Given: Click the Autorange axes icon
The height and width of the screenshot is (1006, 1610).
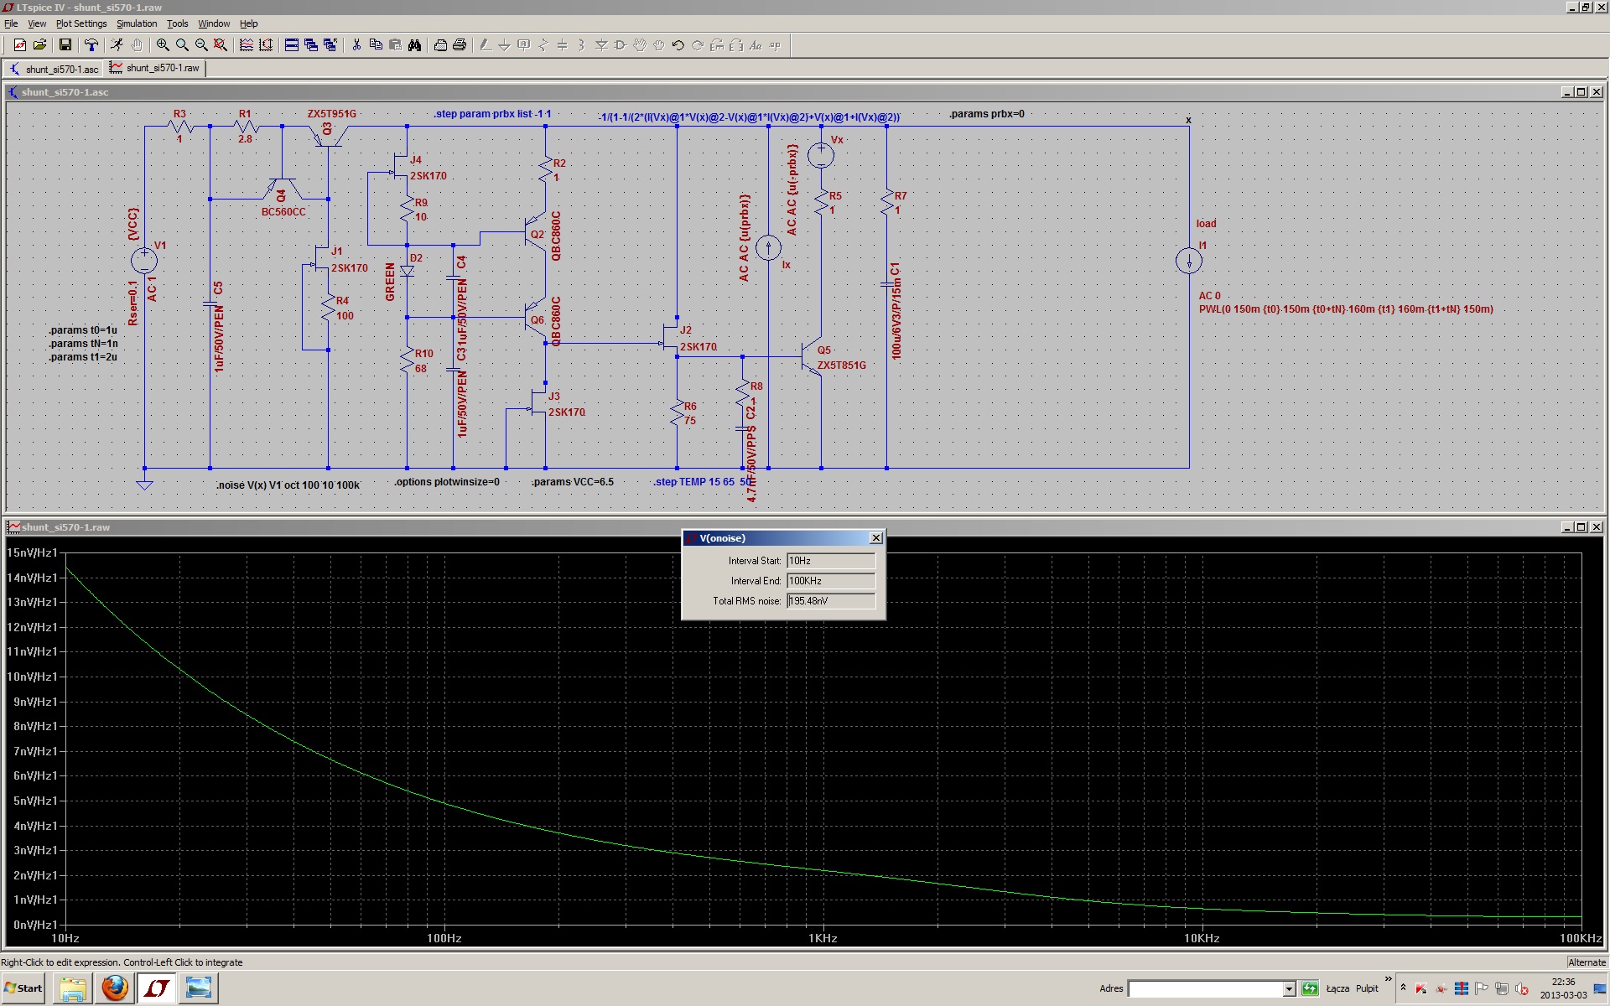Looking at the screenshot, I should pos(266,45).
